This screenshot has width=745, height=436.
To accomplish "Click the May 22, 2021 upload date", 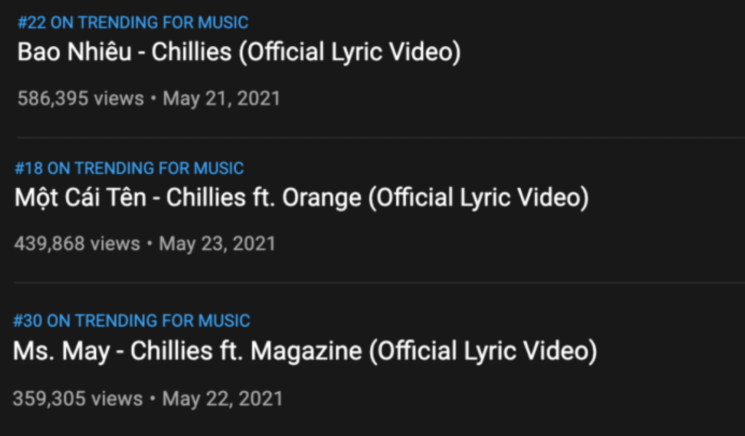I will pyautogui.click(x=222, y=399).
